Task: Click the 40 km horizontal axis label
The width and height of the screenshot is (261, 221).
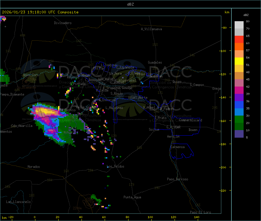Action: 81,217
